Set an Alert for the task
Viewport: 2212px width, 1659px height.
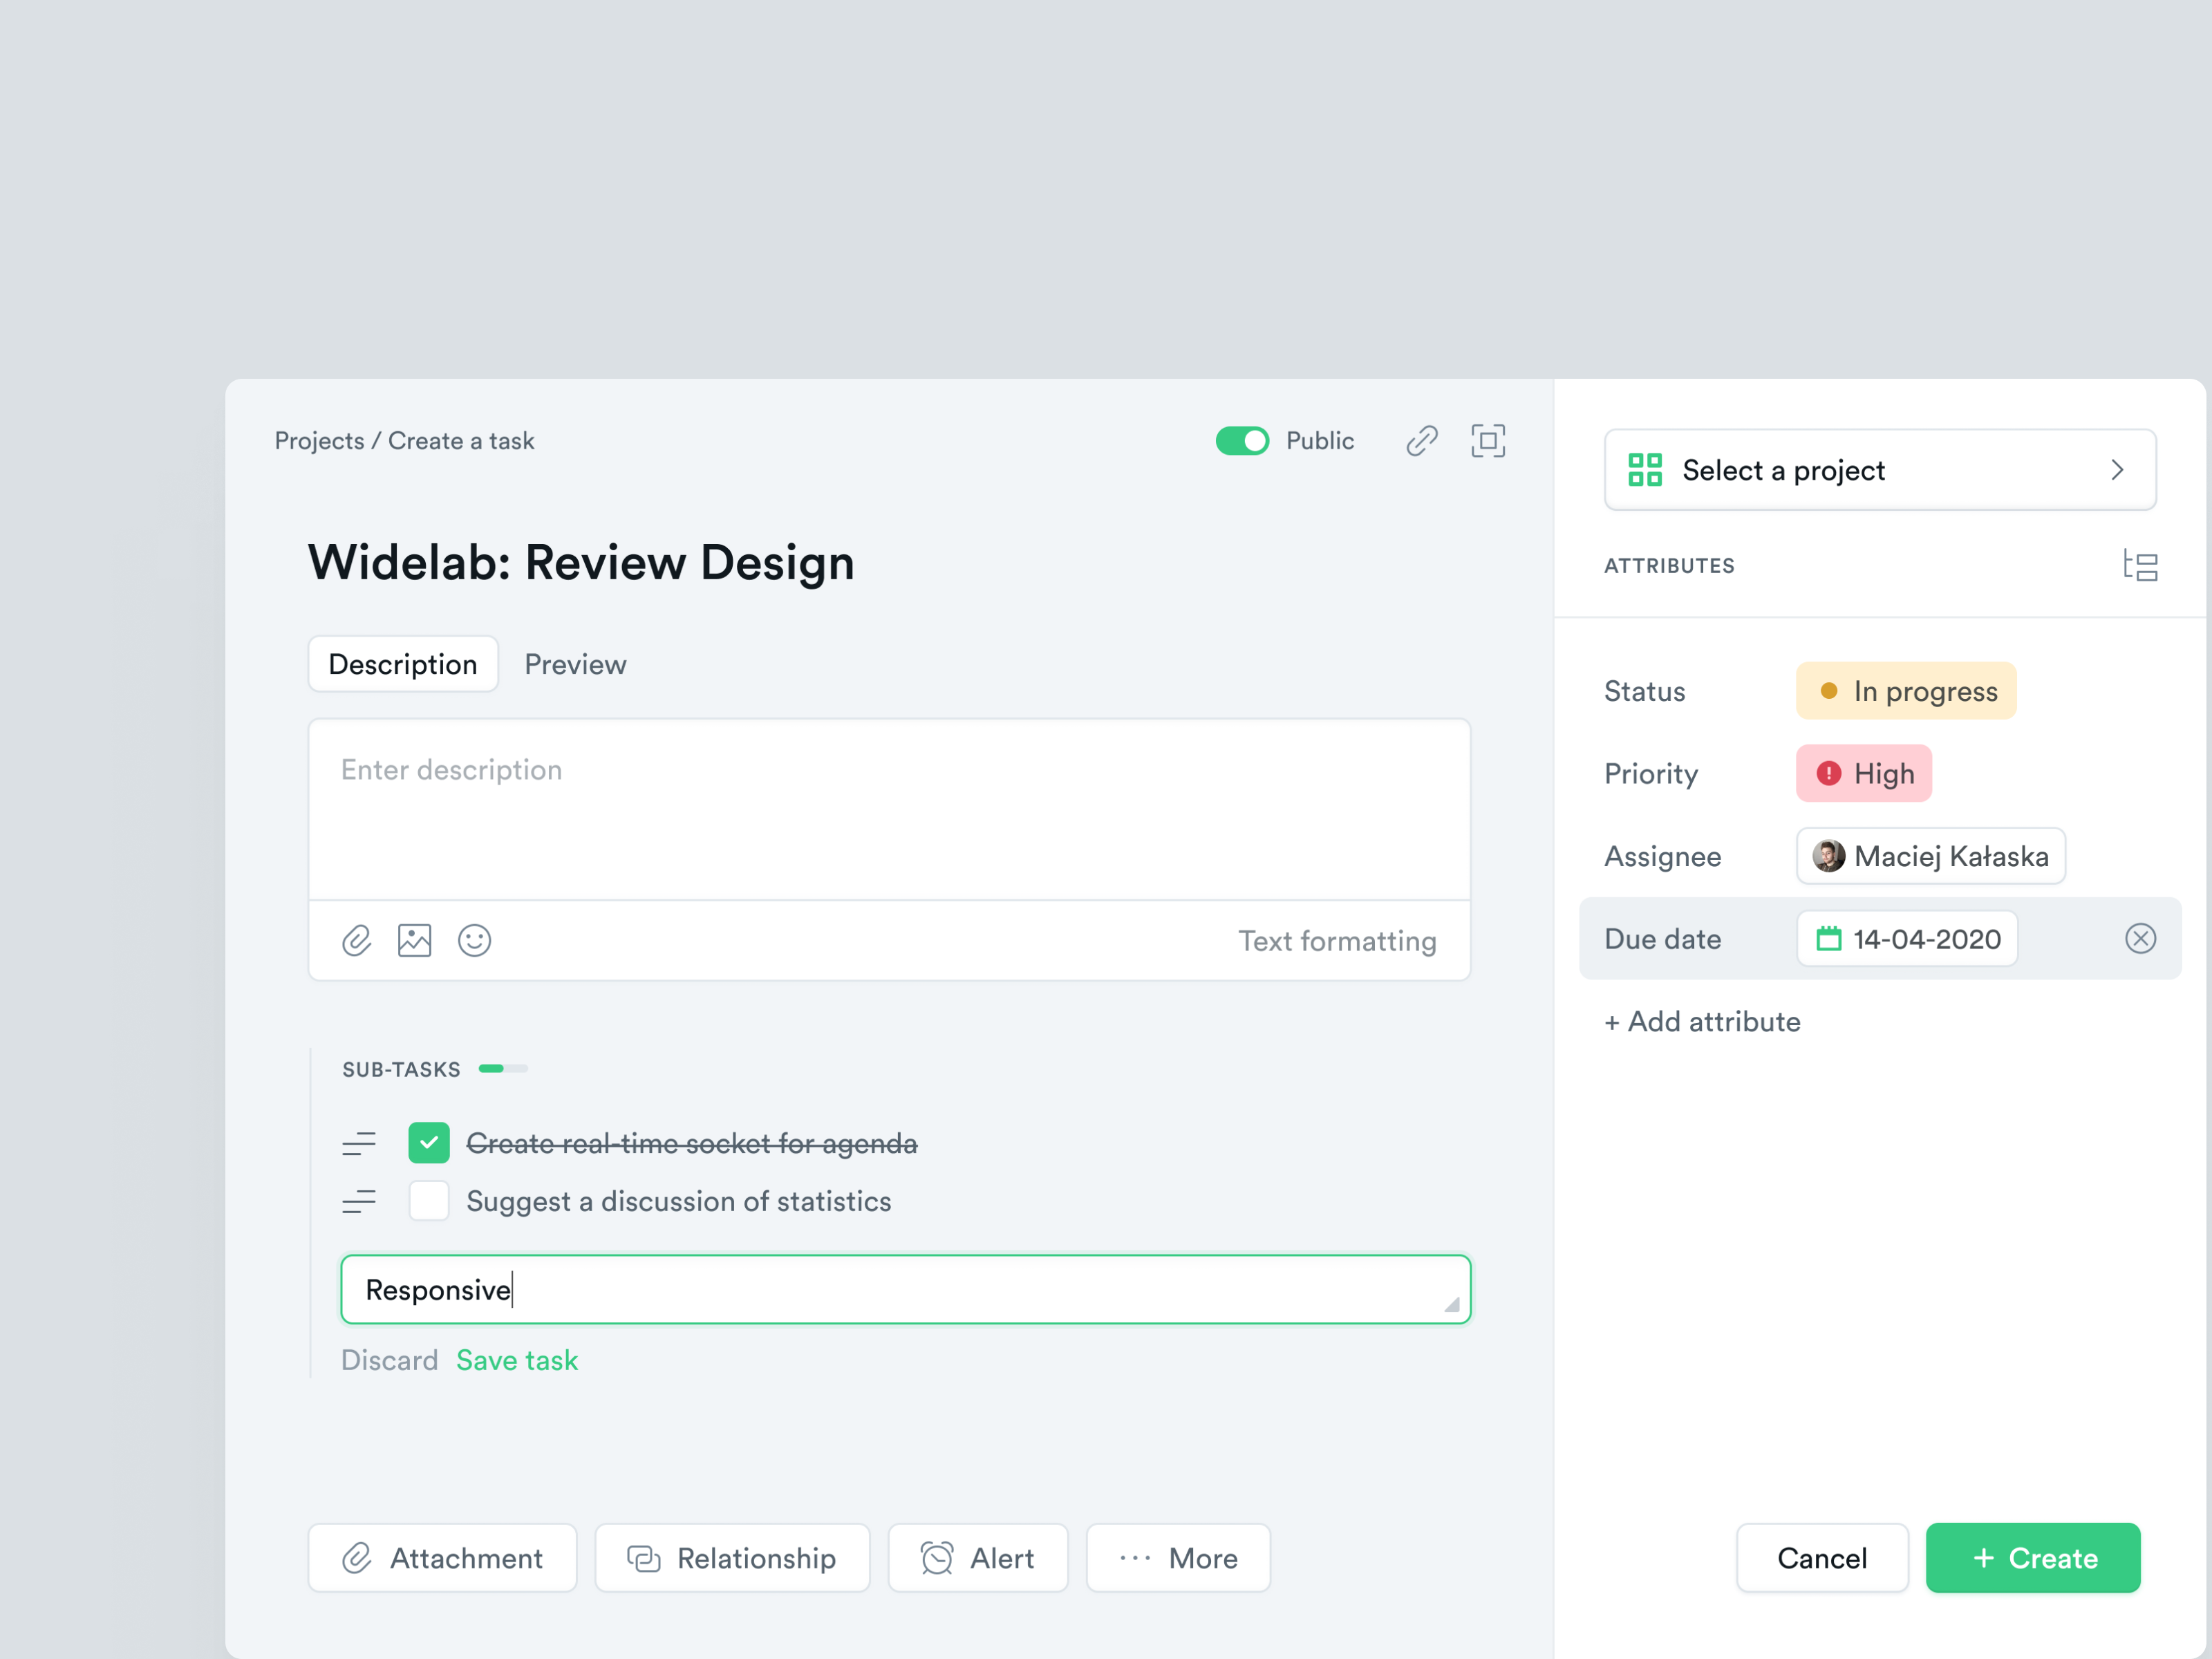pyautogui.click(x=977, y=1557)
